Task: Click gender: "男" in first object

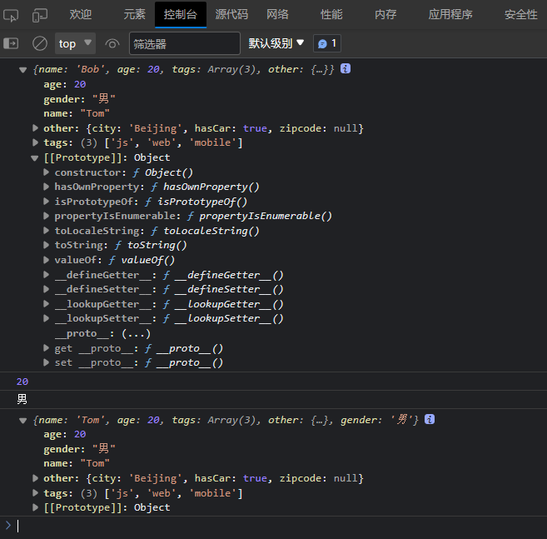Action: pos(79,99)
